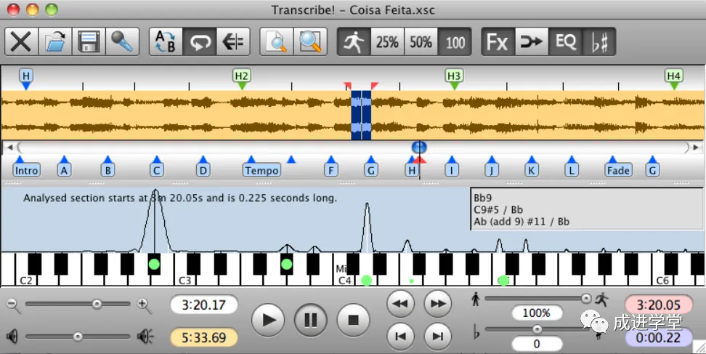Jump to the L marker
Screen dimensions: 706x354
coord(572,170)
